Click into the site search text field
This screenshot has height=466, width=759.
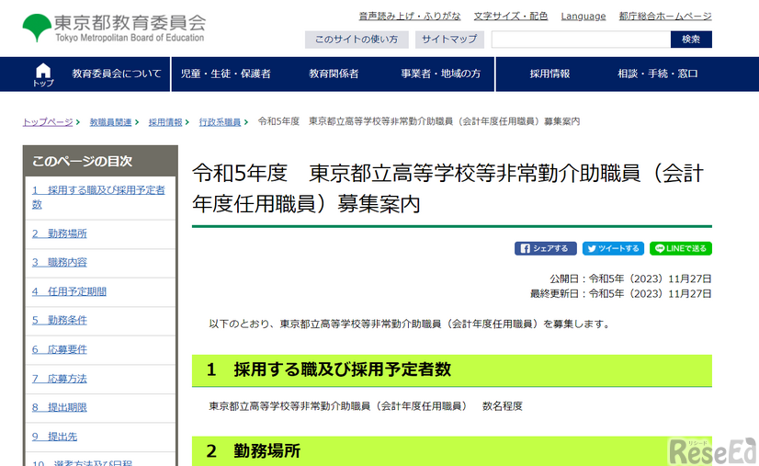pyautogui.click(x=581, y=40)
